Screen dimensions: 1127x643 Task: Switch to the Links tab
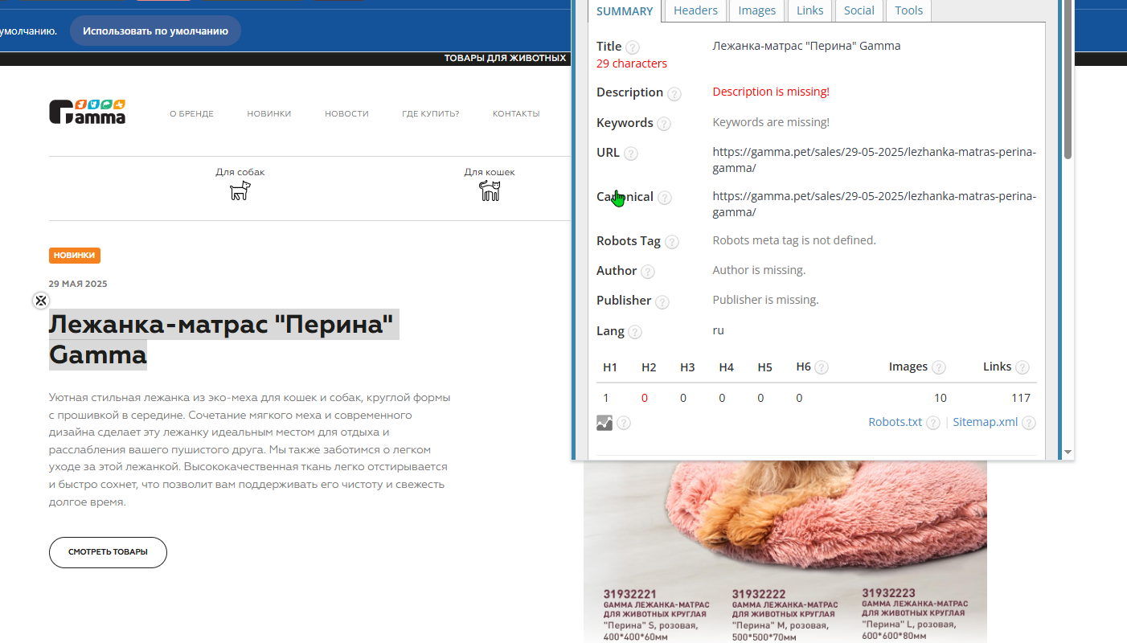810,10
